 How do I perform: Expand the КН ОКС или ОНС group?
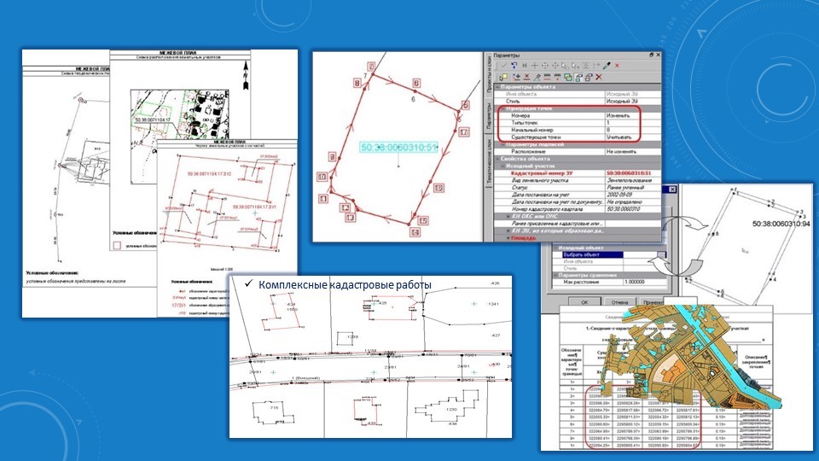(508, 216)
